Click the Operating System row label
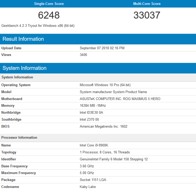 [x=16, y=85]
